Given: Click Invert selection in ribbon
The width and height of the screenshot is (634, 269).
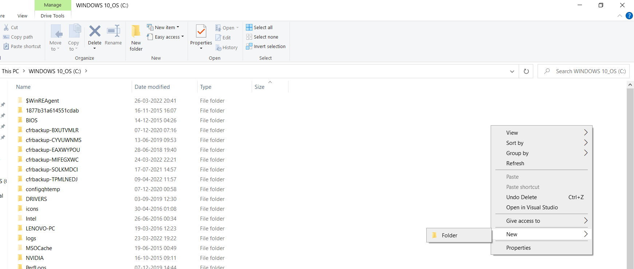Looking at the screenshot, I should click(x=266, y=47).
